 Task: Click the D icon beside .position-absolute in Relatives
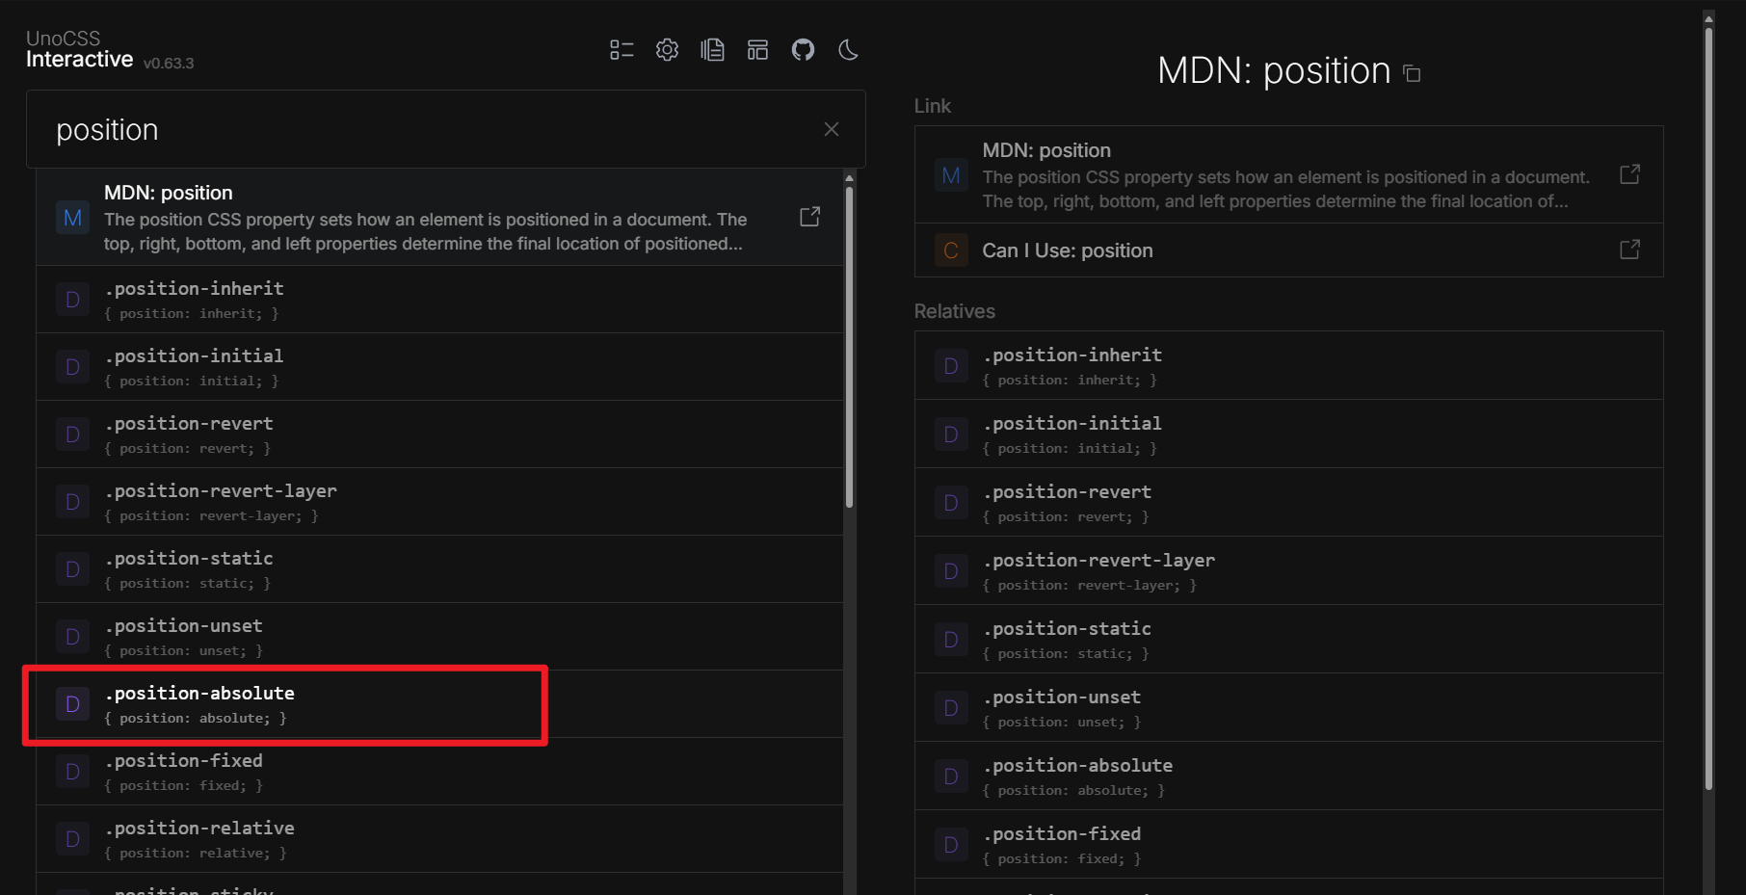[951, 777]
